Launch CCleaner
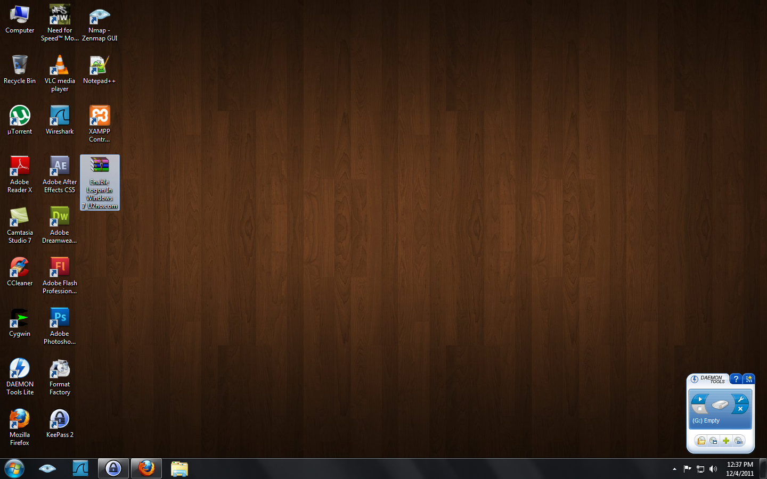 click(20, 269)
